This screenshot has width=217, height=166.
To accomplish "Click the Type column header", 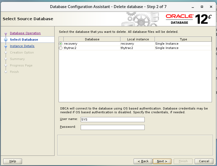I will pyautogui.click(x=183, y=39).
